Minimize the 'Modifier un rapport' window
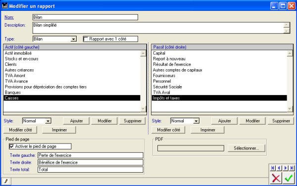 [x=274, y=6]
